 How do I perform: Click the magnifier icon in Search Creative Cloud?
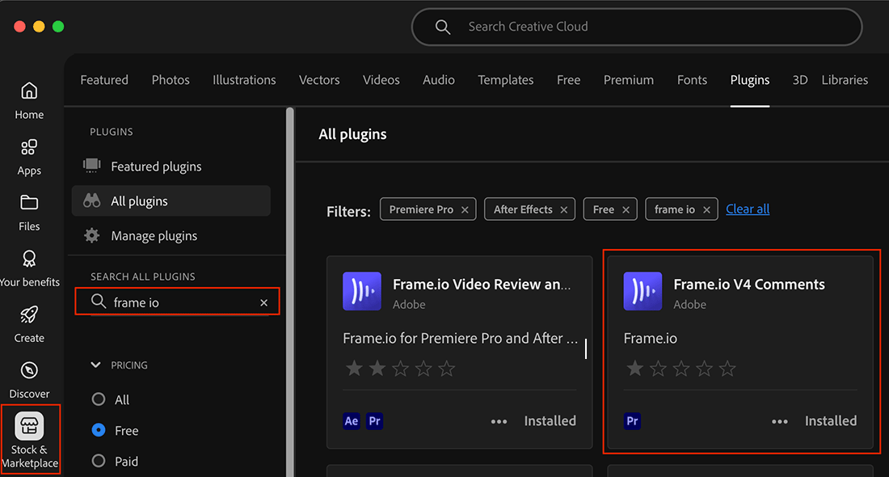(x=443, y=27)
